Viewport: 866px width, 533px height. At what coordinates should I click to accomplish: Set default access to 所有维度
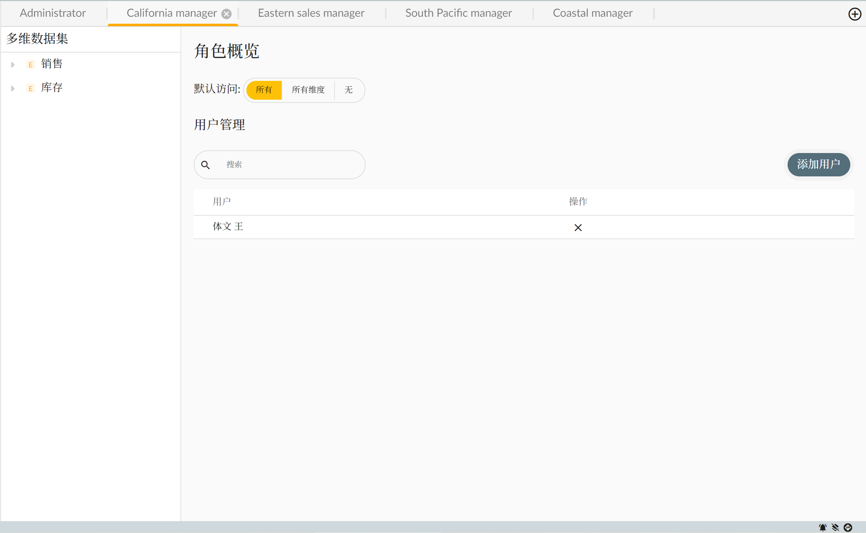308,90
